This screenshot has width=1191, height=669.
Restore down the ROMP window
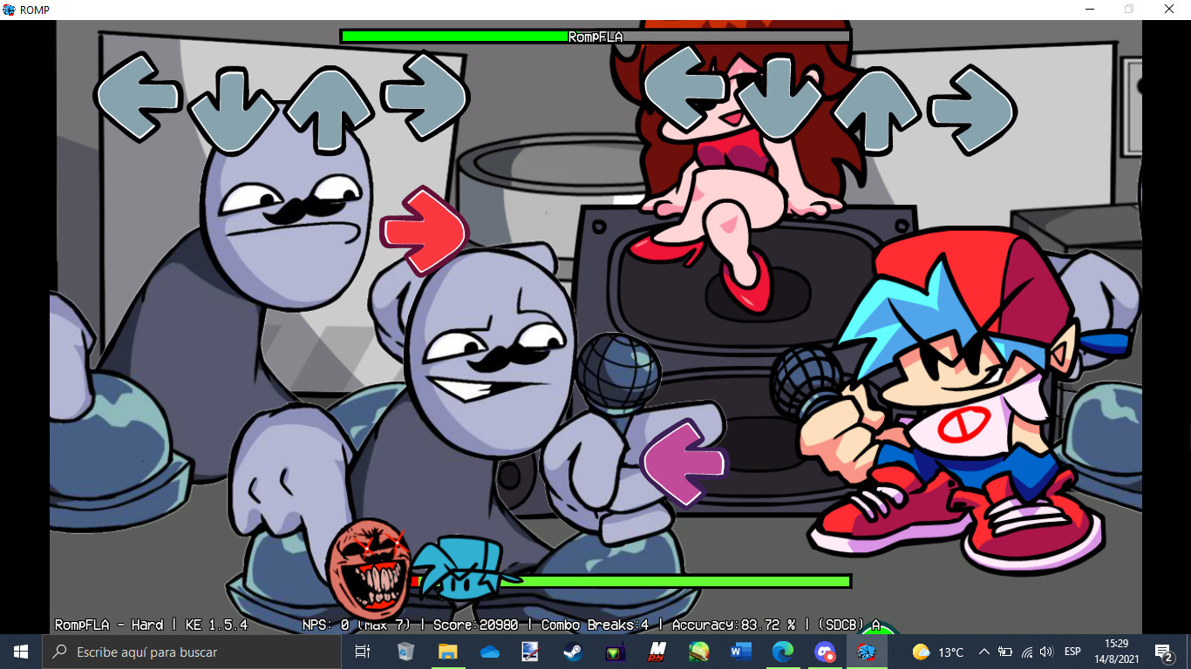(x=1130, y=9)
